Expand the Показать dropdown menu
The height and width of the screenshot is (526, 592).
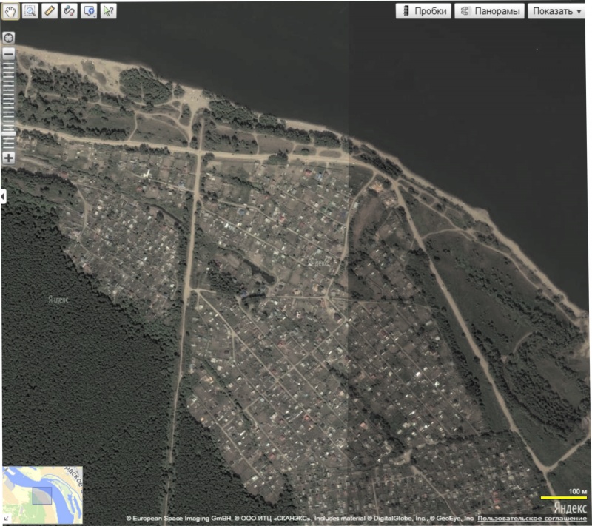tap(556, 11)
